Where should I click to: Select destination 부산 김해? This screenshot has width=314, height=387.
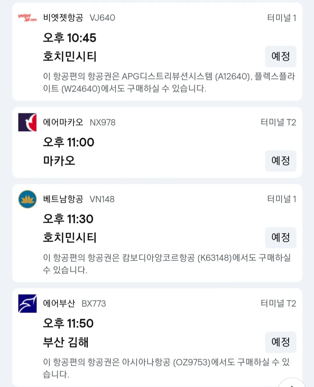(66, 342)
